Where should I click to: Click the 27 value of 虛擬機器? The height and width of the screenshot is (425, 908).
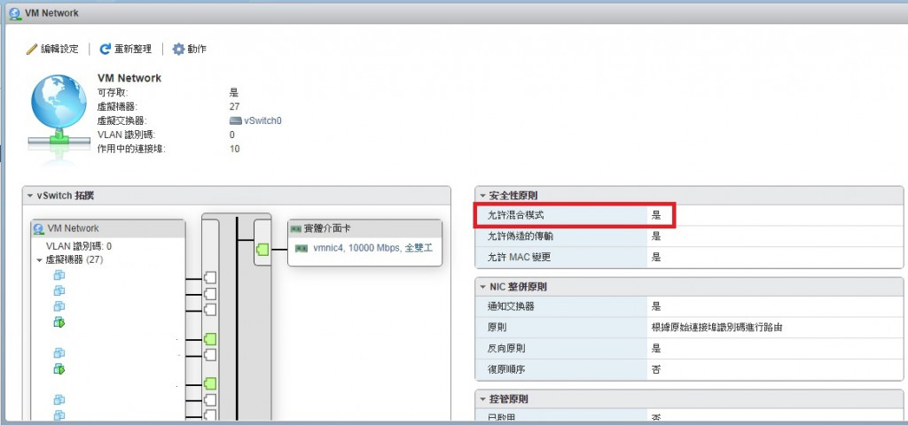pos(234,106)
